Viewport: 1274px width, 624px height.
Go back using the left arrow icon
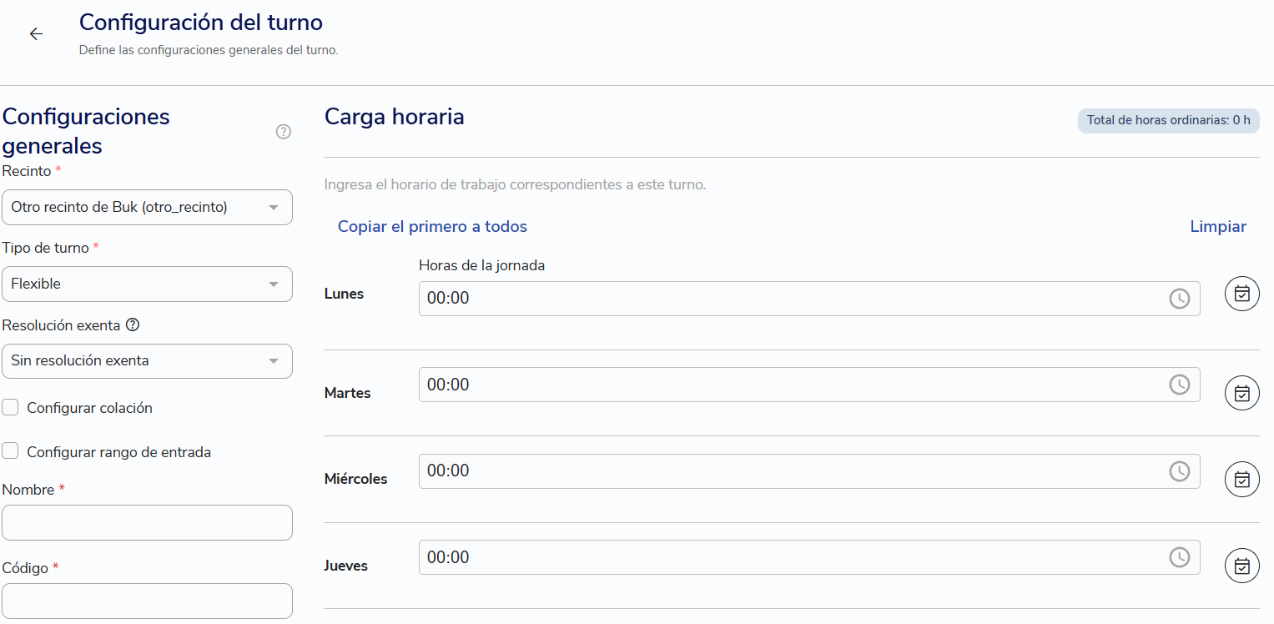point(36,33)
